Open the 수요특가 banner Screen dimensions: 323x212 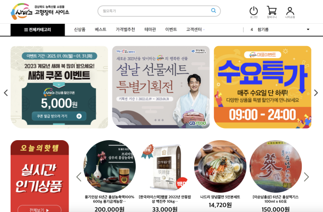coord(262,87)
